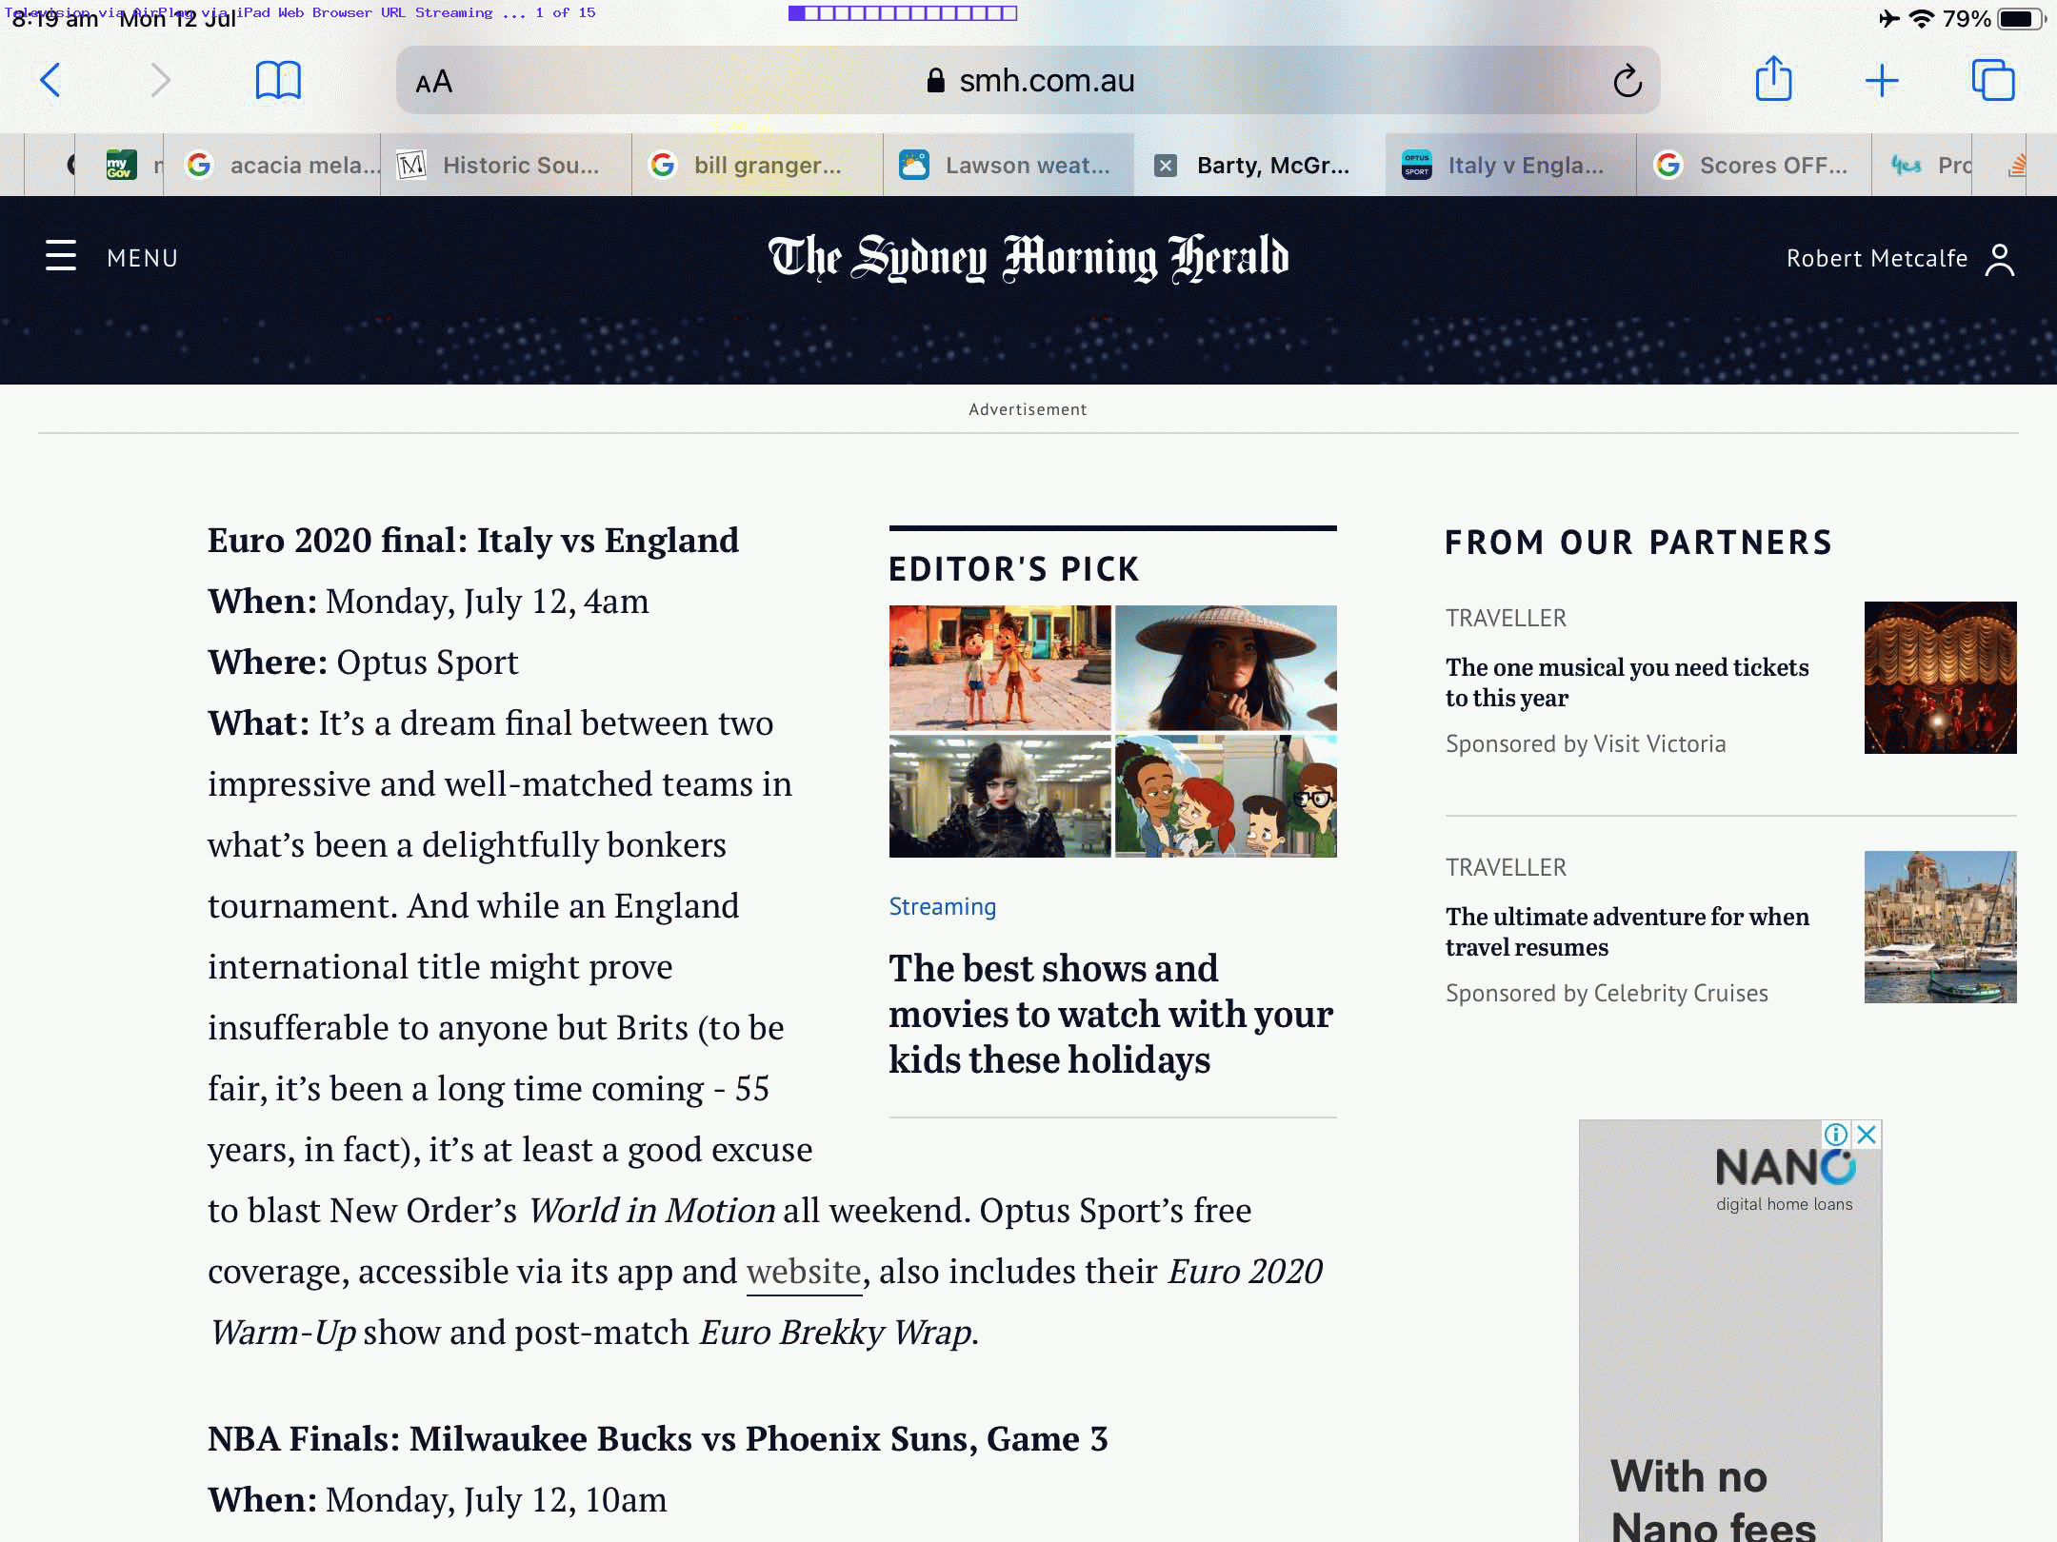Switch to the Italy v Engla... tab
Image resolution: width=2057 pixels, height=1542 pixels.
point(1510,166)
